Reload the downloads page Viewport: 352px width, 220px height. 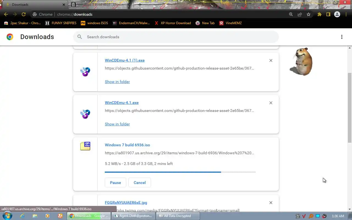pyautogui.click(x=24, y=14)
